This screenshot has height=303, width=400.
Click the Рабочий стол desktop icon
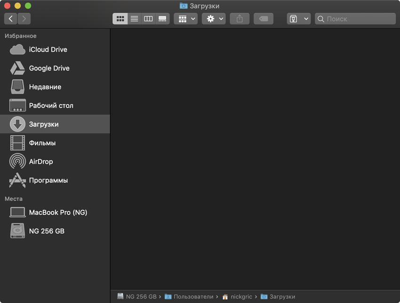(17, 105)
